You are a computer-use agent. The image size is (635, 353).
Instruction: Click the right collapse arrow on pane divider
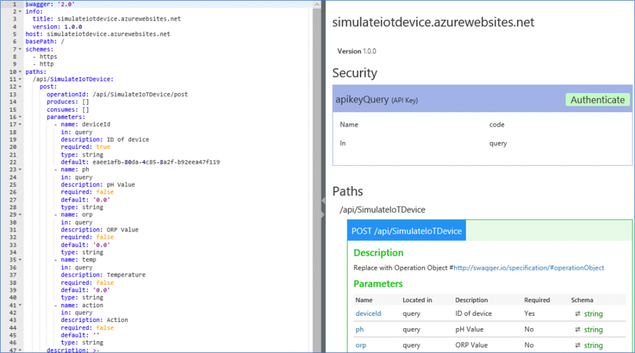pyautogui.click(x=323, y=215)
